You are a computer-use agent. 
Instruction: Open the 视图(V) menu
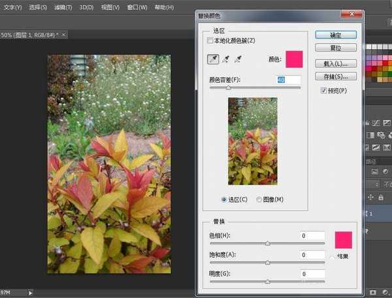pos(110,7)
